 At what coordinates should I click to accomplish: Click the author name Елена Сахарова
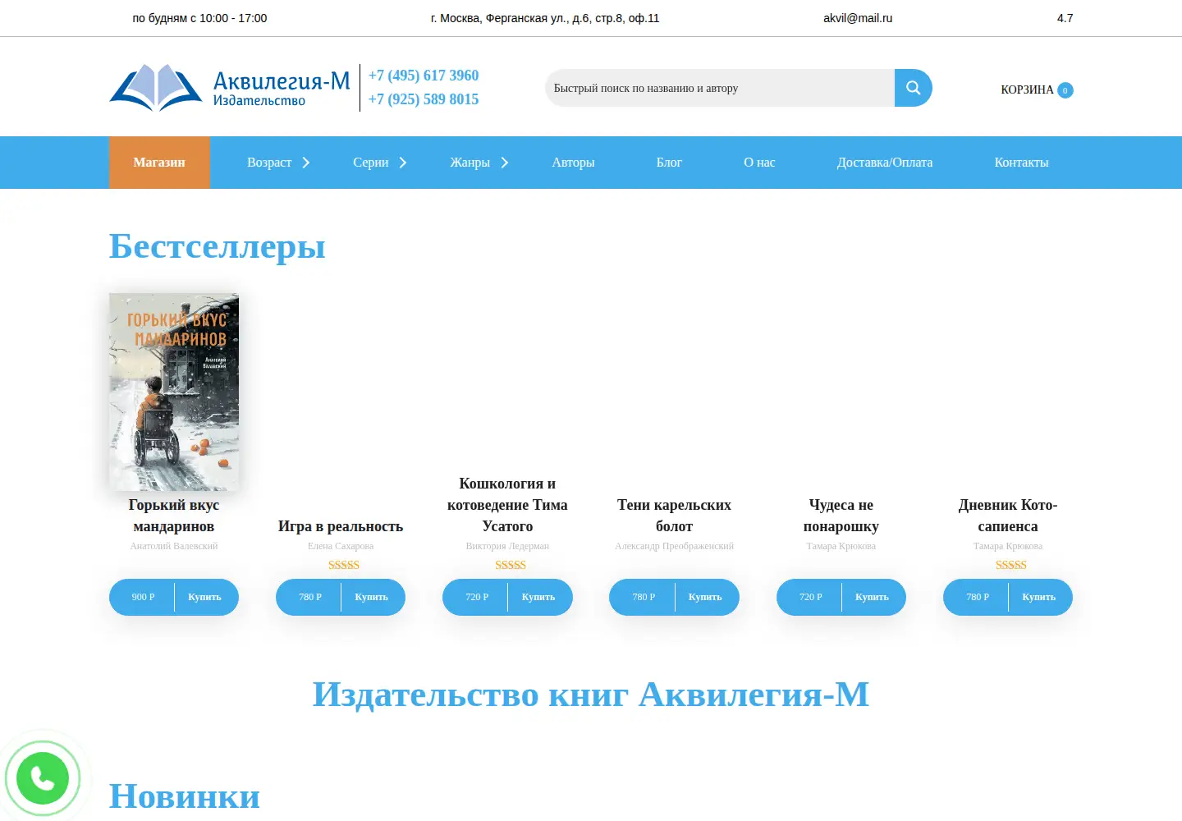pyautogui.click(x=341, y=546)
